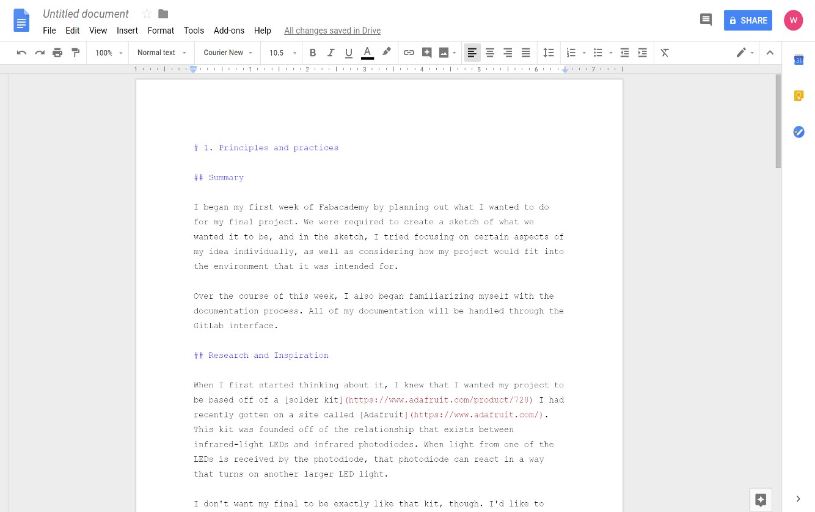Open the Edit menu
The width and height of the screenshot is (815, 512).
point(73,31)
